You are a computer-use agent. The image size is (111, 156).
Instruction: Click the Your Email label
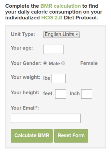click(25, 108)
